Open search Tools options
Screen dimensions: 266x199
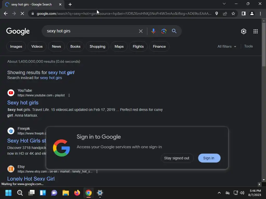tap(248, 46)
